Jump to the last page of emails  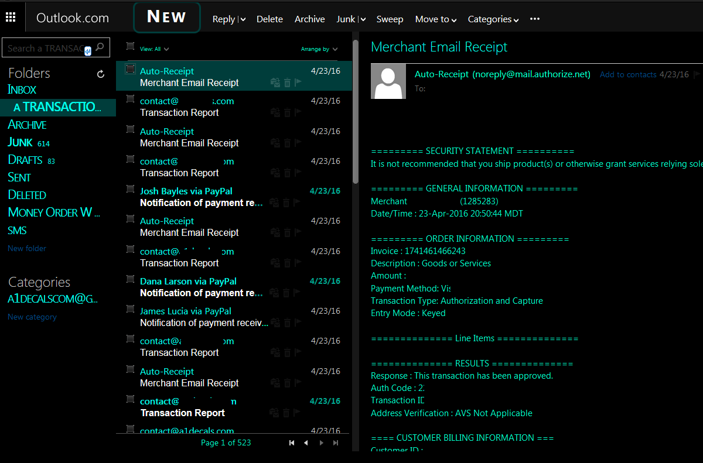coord(336,443)
